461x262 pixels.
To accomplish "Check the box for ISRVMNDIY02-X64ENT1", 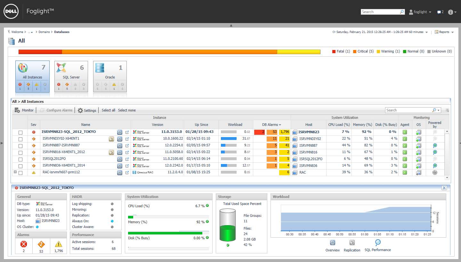I will click(20, 139).
